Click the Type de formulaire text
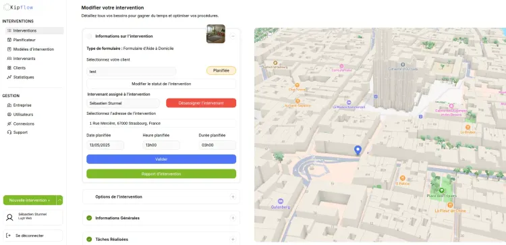Screen dimensions: 506x245 (x=130, y=49)
